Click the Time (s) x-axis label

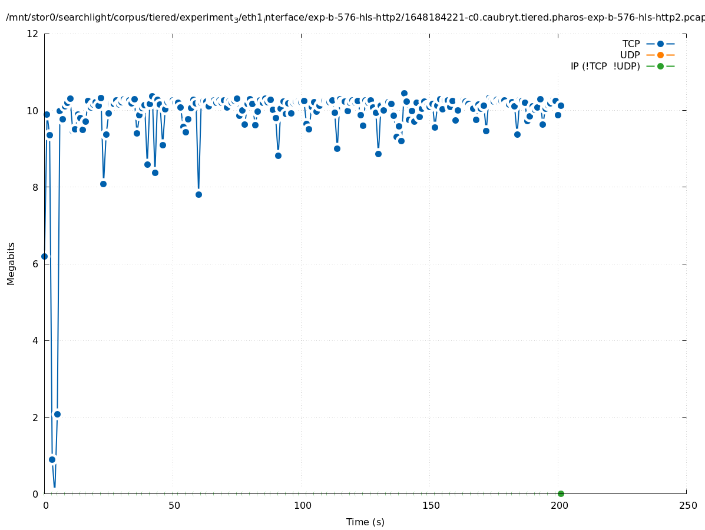pos(365,522)
